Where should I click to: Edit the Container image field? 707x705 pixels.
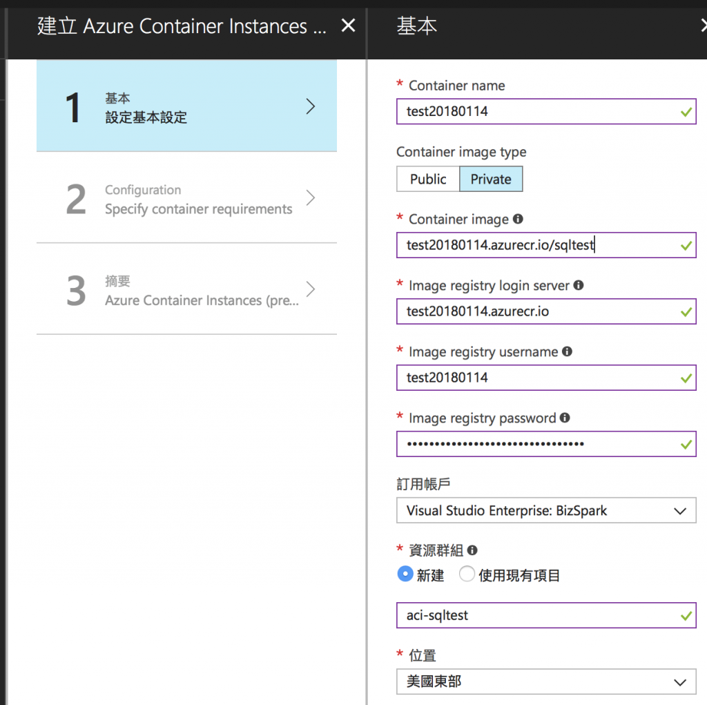tap(546, 245)
